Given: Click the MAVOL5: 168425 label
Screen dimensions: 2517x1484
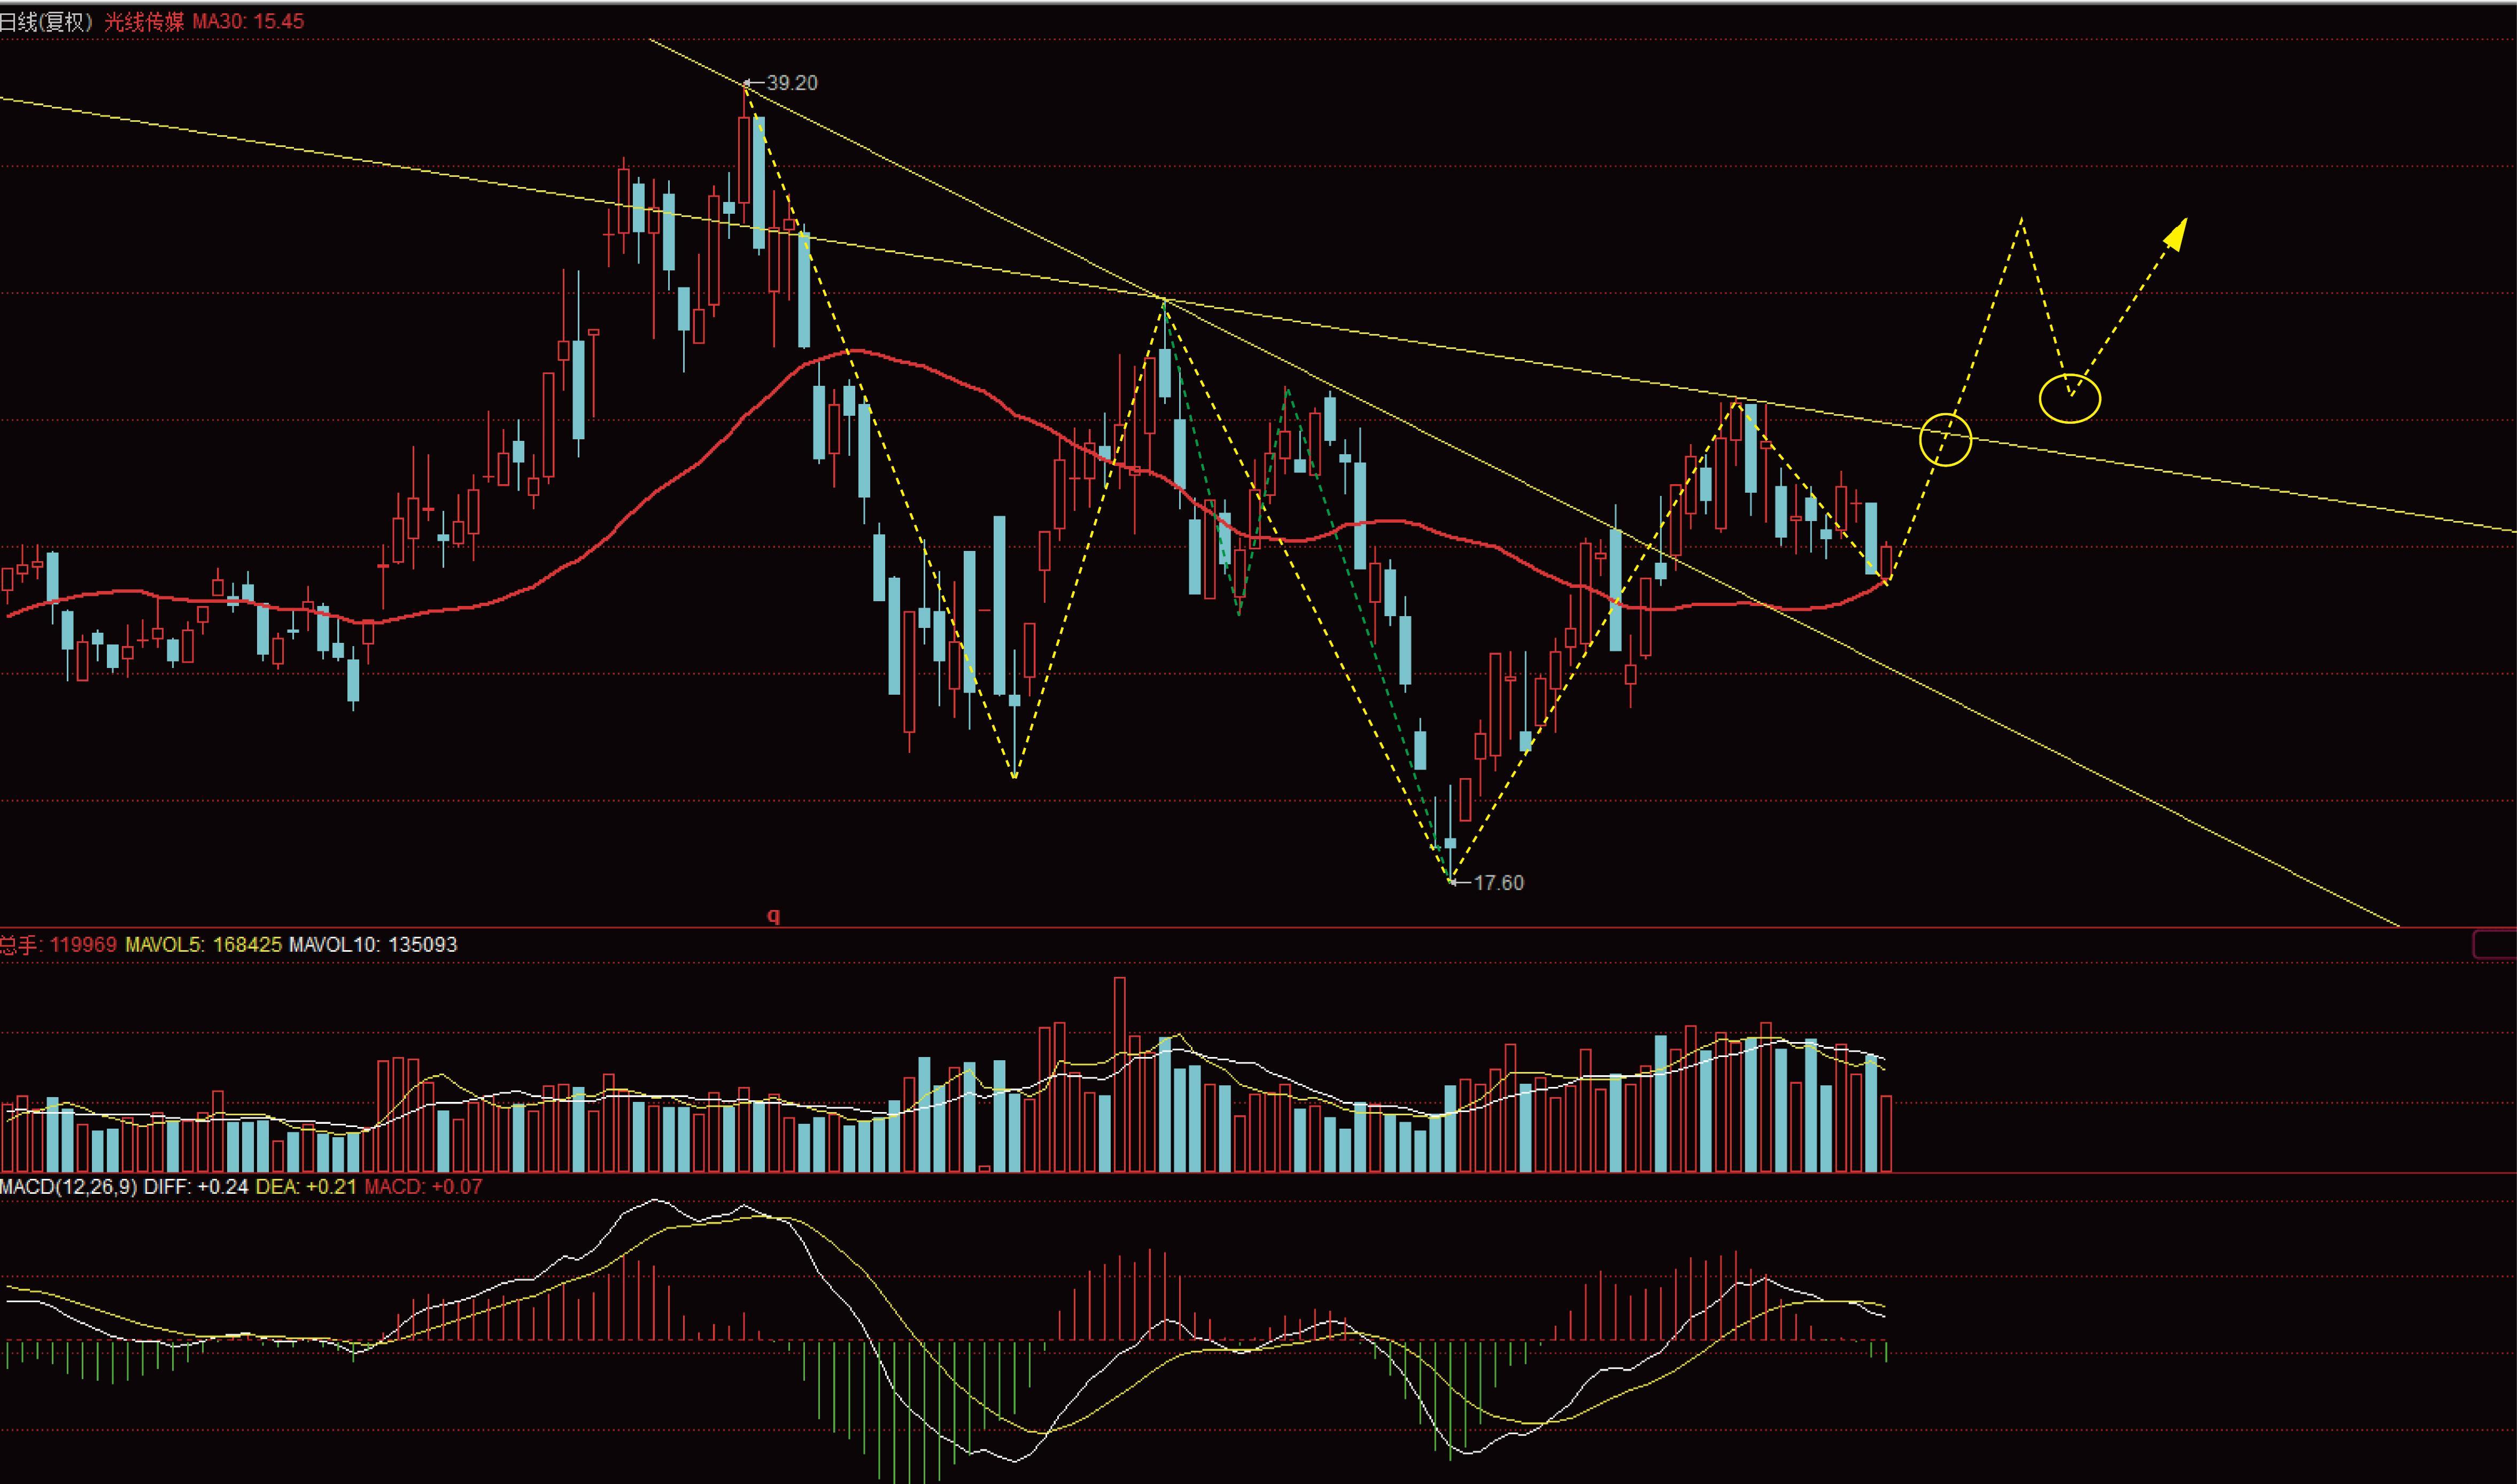Looking at the screenshot, I should 203,945.
